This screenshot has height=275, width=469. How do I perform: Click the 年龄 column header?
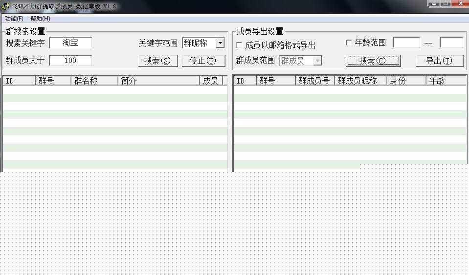coord(446,81)
